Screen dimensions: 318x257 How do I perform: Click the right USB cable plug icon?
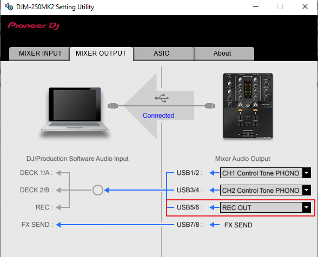[210, 106]
